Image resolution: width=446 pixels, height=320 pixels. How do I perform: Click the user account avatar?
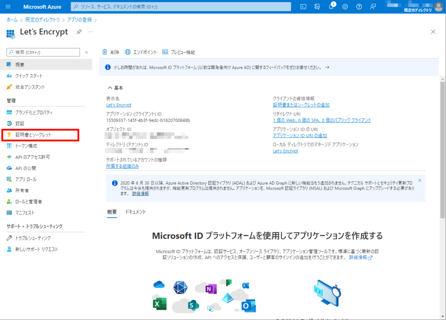(439, 6)
